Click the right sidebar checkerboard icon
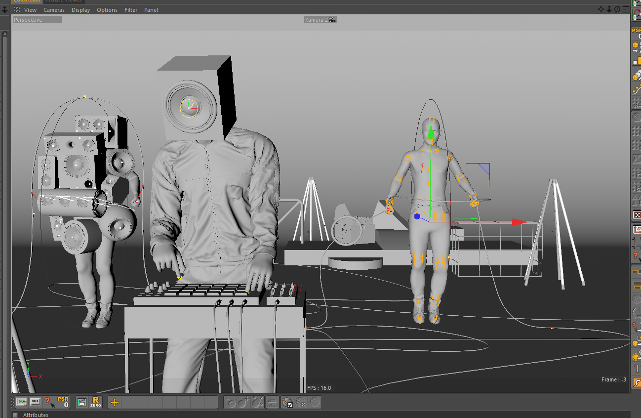The width and height of the screenshot is (641, 418). tap(637, 215)
